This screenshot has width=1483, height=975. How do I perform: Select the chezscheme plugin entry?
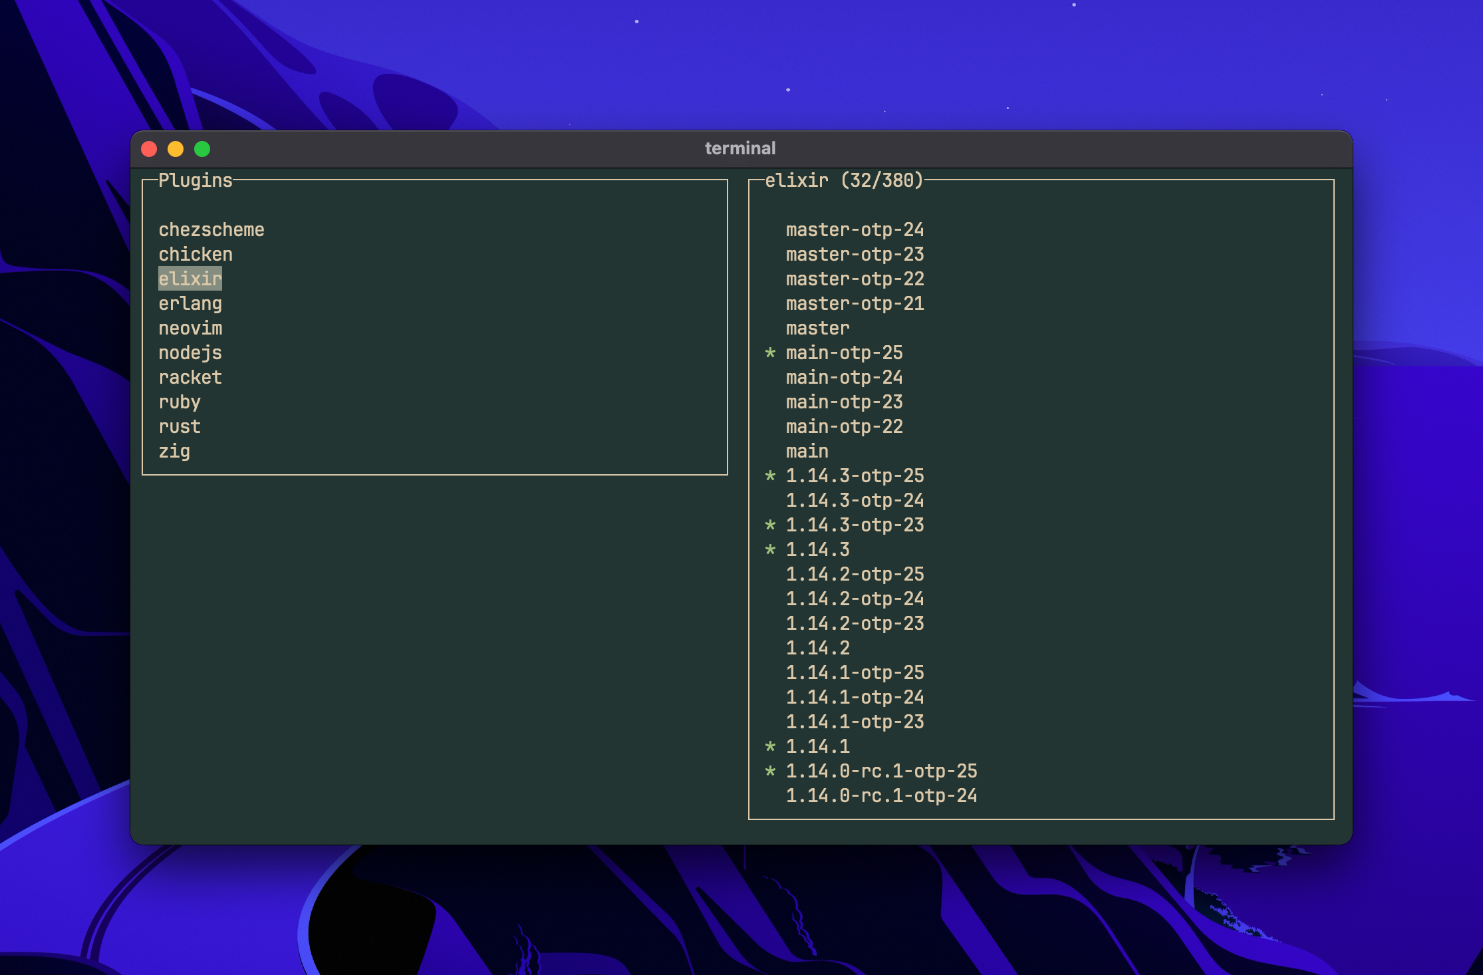(211, 230)
